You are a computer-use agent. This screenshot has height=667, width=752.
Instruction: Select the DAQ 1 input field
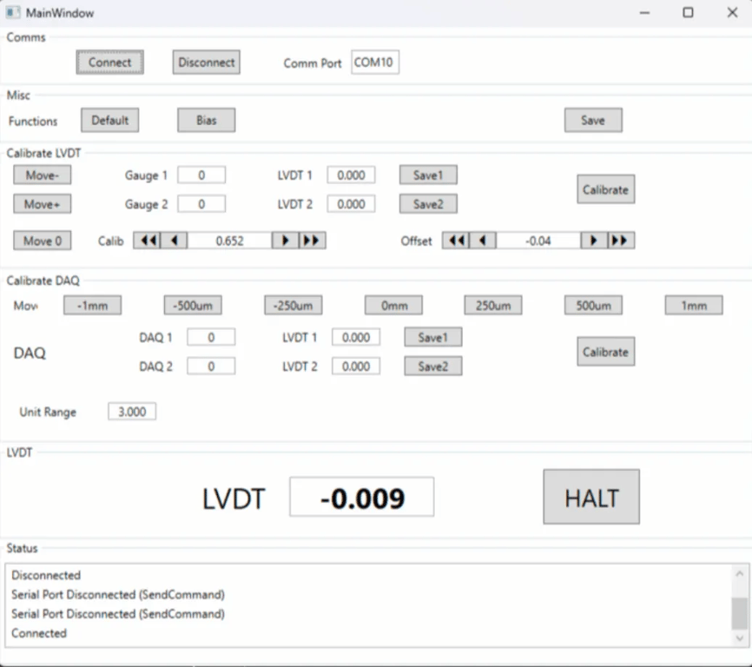pos(211,337)
